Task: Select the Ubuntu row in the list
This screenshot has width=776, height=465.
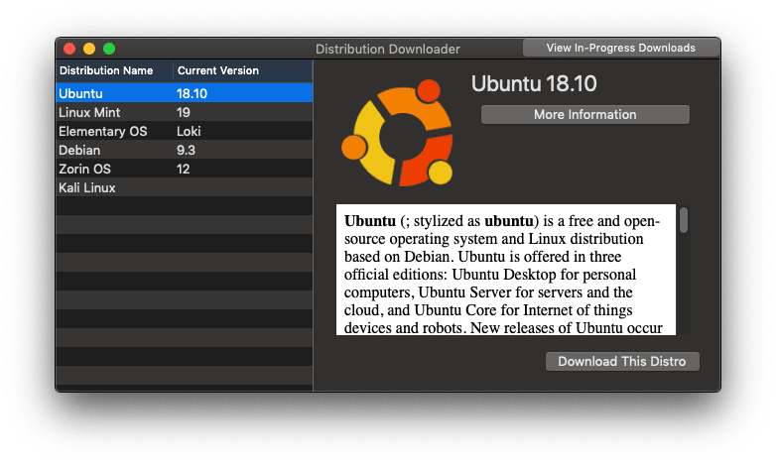Action: click(185, 93)
